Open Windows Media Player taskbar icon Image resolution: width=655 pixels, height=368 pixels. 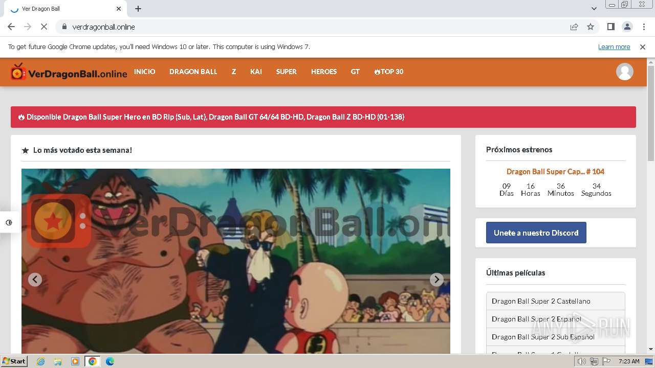[x=75, y=361]
